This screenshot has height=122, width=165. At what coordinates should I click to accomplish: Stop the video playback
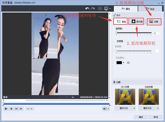(x=11, y=109)
